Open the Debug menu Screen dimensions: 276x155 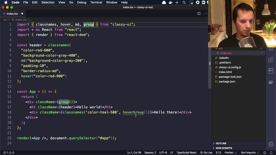click(82, 3)
